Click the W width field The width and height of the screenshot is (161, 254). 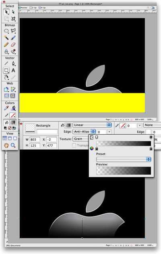pyautogui.click(x=35, y=140)
